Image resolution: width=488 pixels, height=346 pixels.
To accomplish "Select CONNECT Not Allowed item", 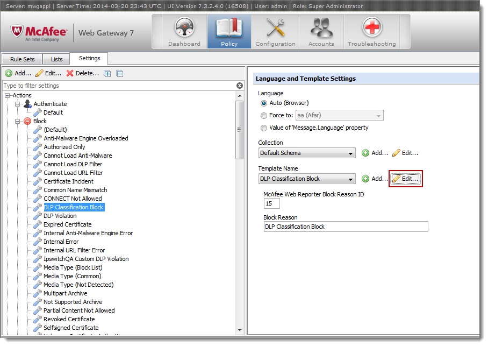I will tap(73, 199).
